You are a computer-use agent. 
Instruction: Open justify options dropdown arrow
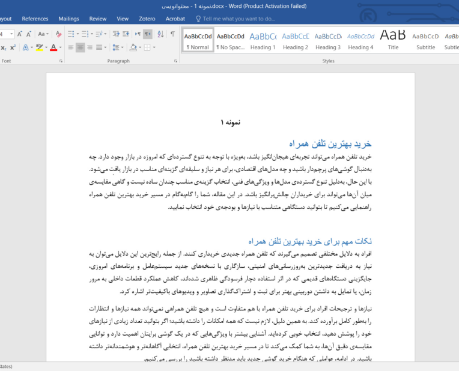105,47
